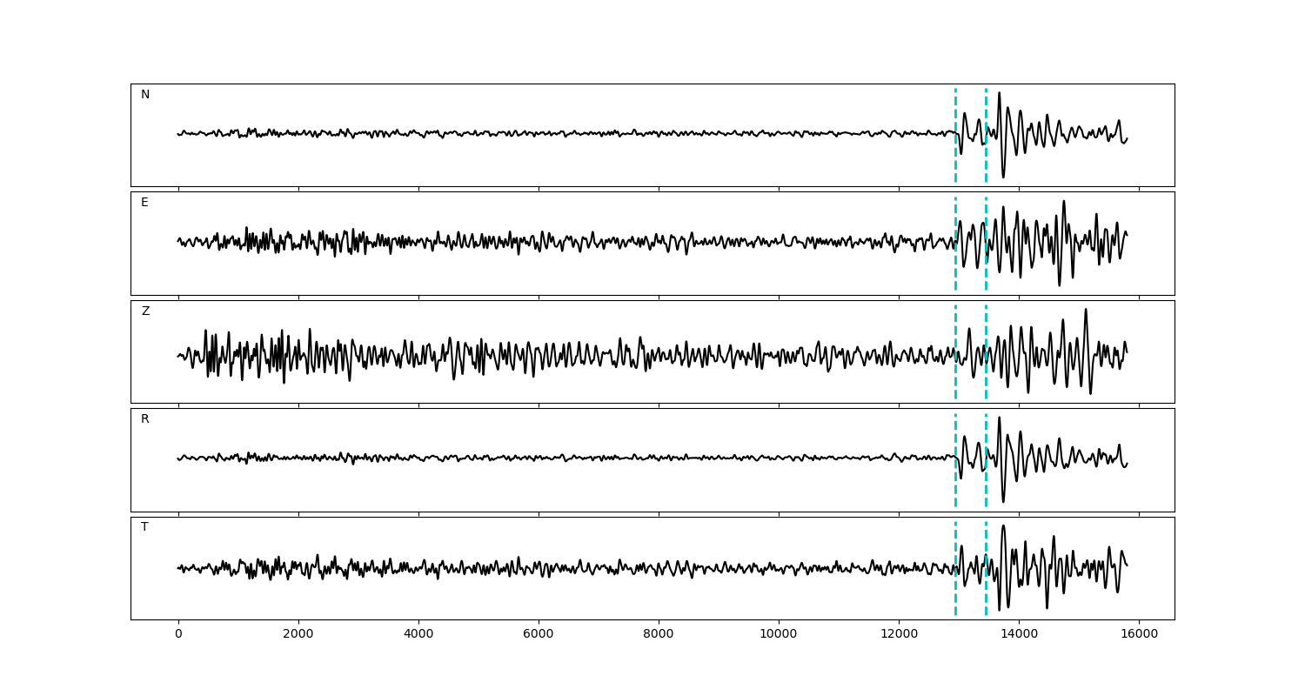Click the E panel label
The image size is (1305, 696).
[x=144, y=203]
